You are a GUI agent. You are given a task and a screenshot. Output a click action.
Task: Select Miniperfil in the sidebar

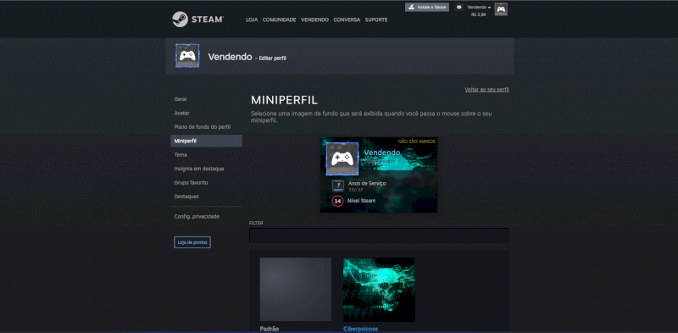[x=207, y=141]
